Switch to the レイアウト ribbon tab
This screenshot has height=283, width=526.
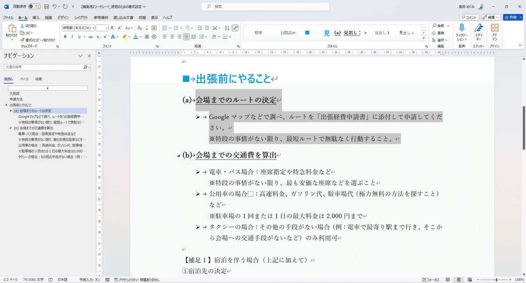pos(81,18)
